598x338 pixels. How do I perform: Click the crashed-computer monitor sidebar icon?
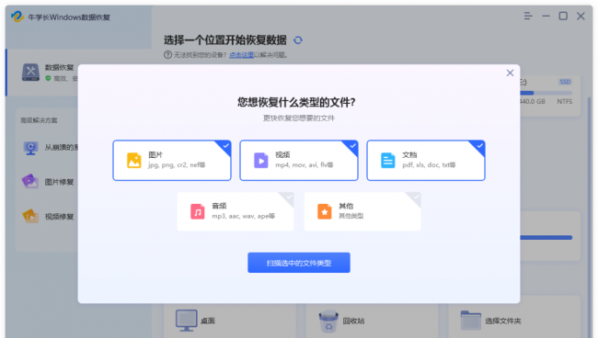tap(30, 148)
